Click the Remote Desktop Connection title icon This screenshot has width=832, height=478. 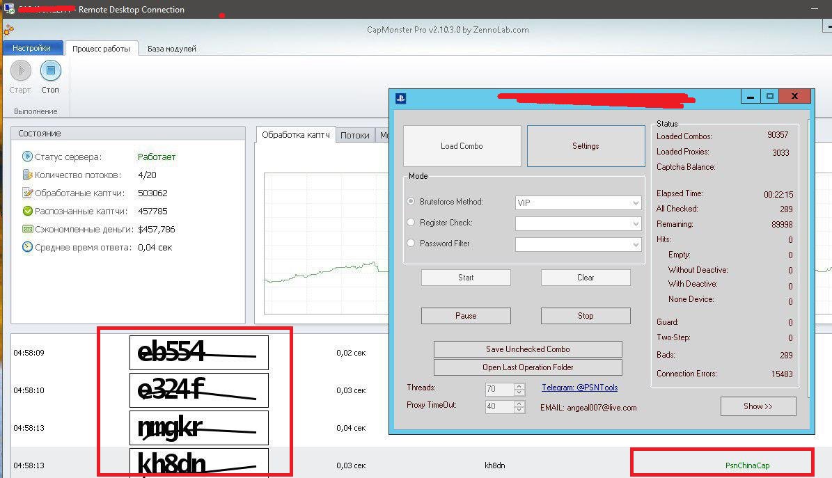(9, 9)
